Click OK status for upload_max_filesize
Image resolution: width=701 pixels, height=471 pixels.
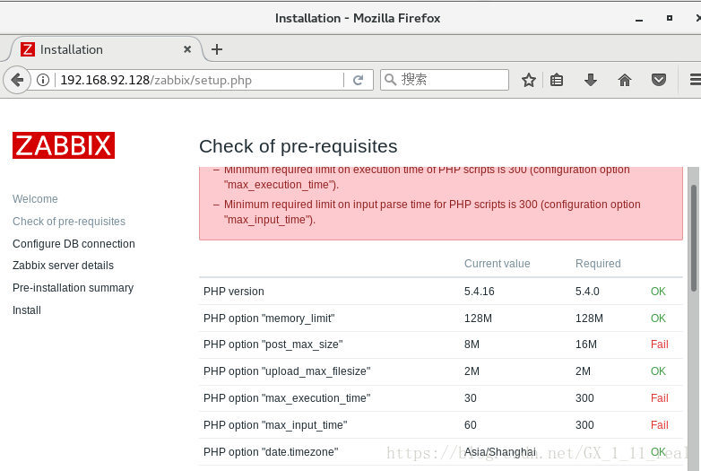click(658, 371)
